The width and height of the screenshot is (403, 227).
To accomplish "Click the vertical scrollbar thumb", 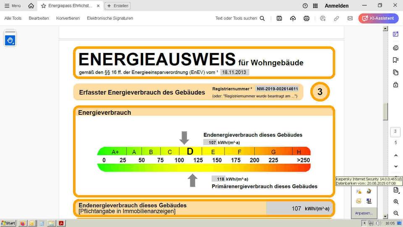I will [385, 111].
